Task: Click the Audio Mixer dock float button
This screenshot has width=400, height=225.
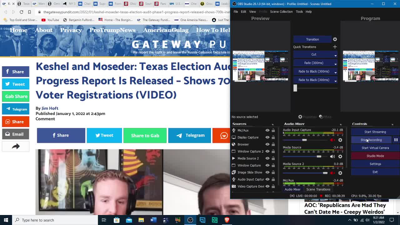Action: pos(341,124)
